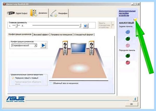Click the main volume slider handle
This screenshot has height=111, width=156.
[80, 26]
